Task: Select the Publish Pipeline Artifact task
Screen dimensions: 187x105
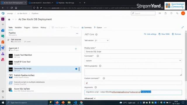Action: click(44, 76)
